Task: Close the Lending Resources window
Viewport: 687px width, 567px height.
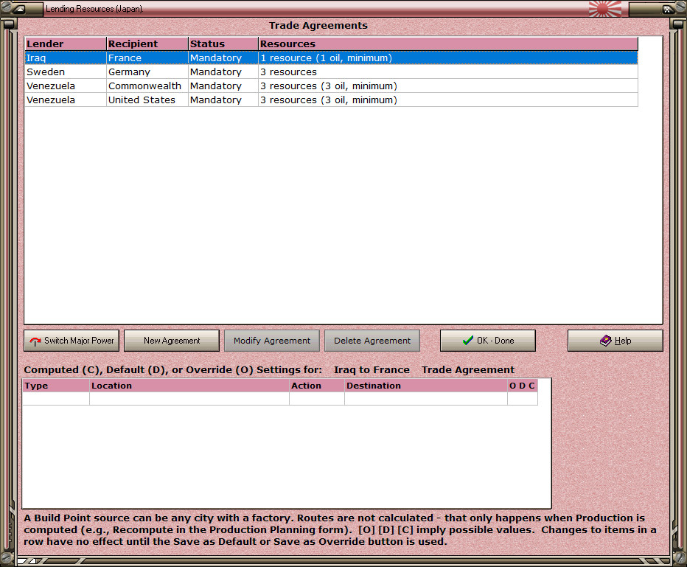Action: coord(667,9)
